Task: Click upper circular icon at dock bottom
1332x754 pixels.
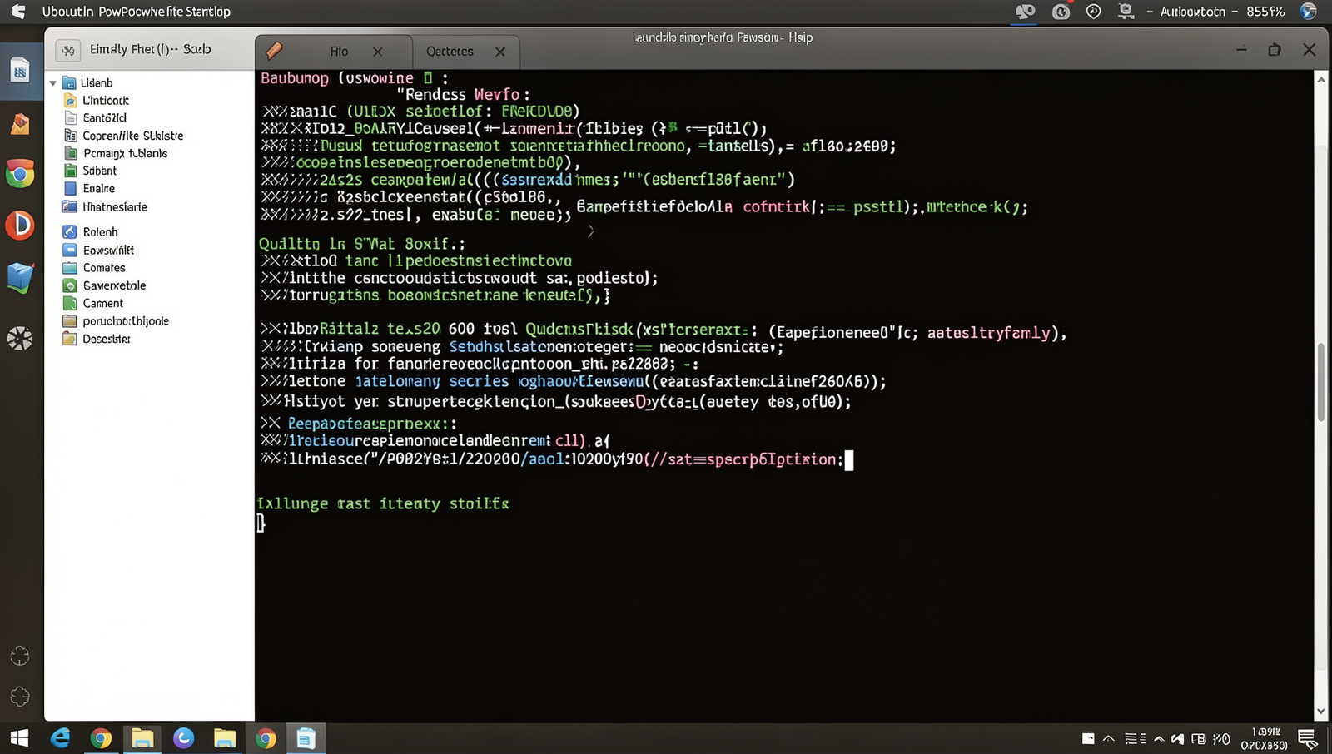Action: coord(20,657)
